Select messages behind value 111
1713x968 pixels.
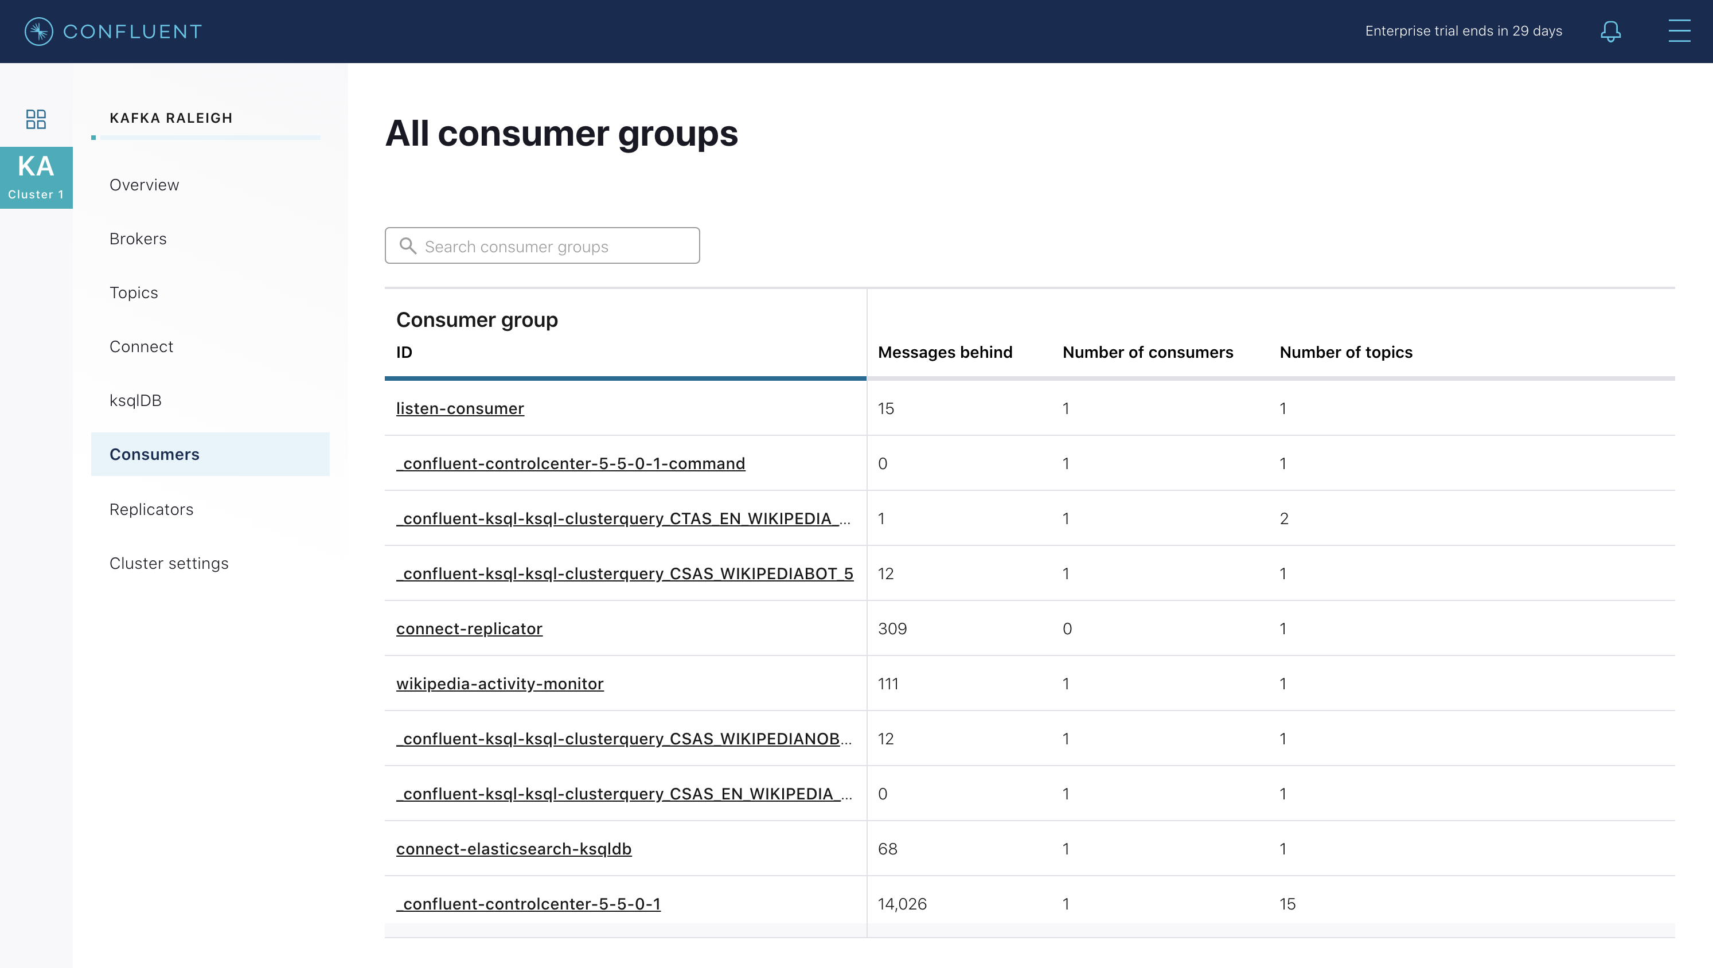[888, 684]
